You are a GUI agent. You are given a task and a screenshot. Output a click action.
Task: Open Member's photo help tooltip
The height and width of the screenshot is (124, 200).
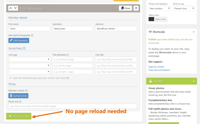26,91
